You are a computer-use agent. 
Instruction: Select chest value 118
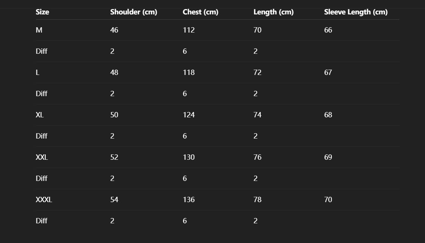coord(189,73)
